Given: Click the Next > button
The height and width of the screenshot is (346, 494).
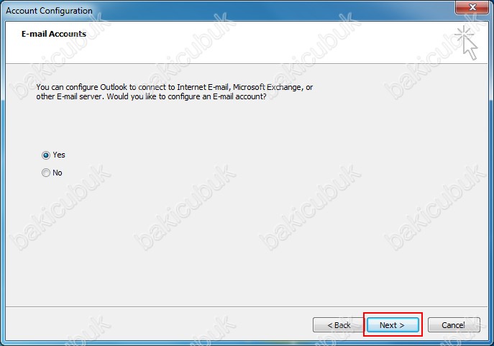Looking at the screenshot, I should [393, 325].
